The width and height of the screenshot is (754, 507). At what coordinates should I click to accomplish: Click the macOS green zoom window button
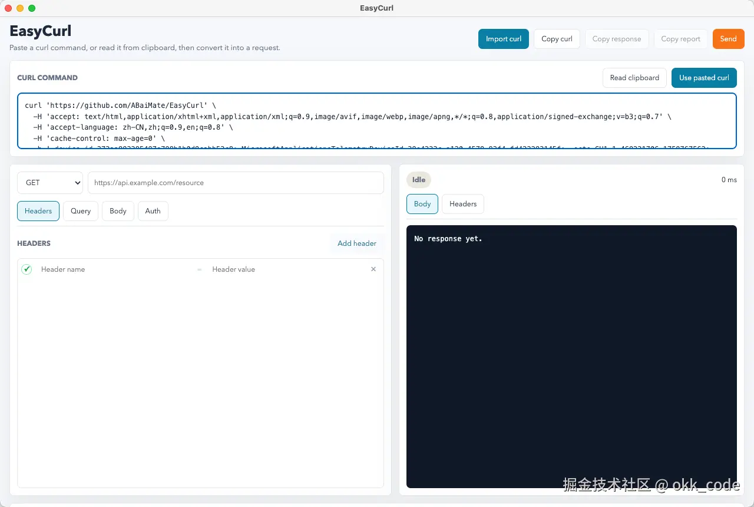click(x=32, y=8)
